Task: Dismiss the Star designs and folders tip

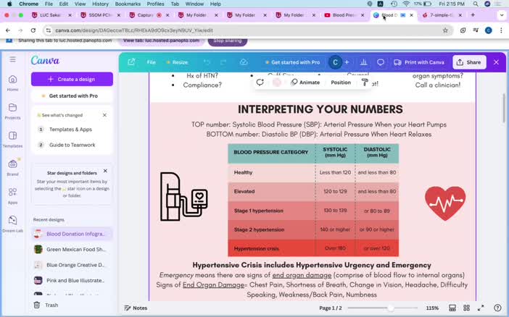Action: click(x=105, y=171)
